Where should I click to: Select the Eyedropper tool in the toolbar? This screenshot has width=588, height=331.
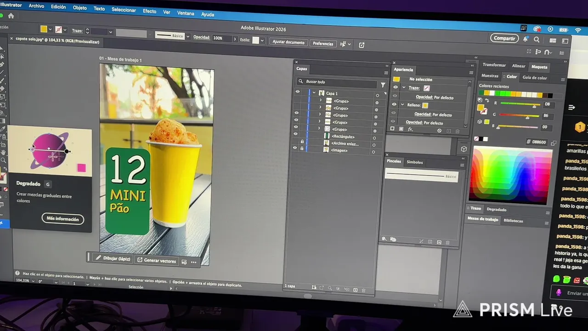pos(2,129)
